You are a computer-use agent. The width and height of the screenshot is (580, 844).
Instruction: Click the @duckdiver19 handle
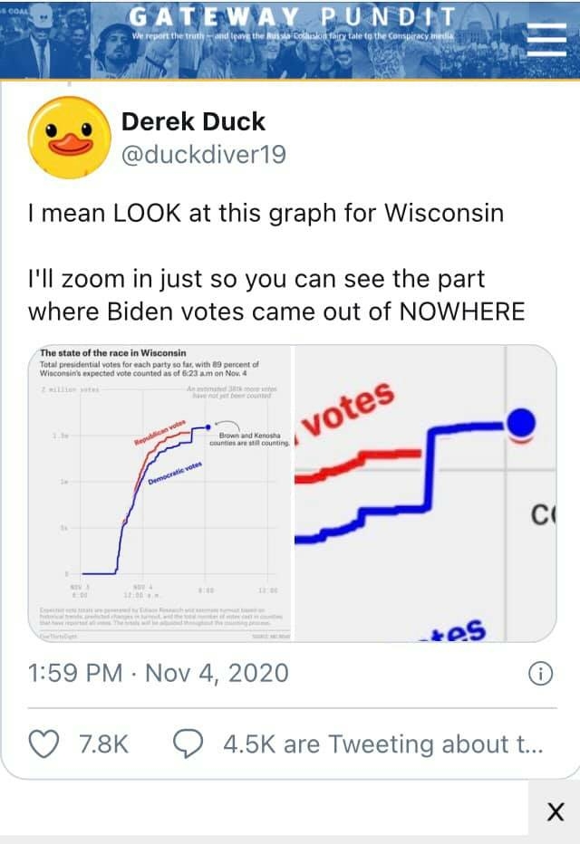tap(203, 155)
